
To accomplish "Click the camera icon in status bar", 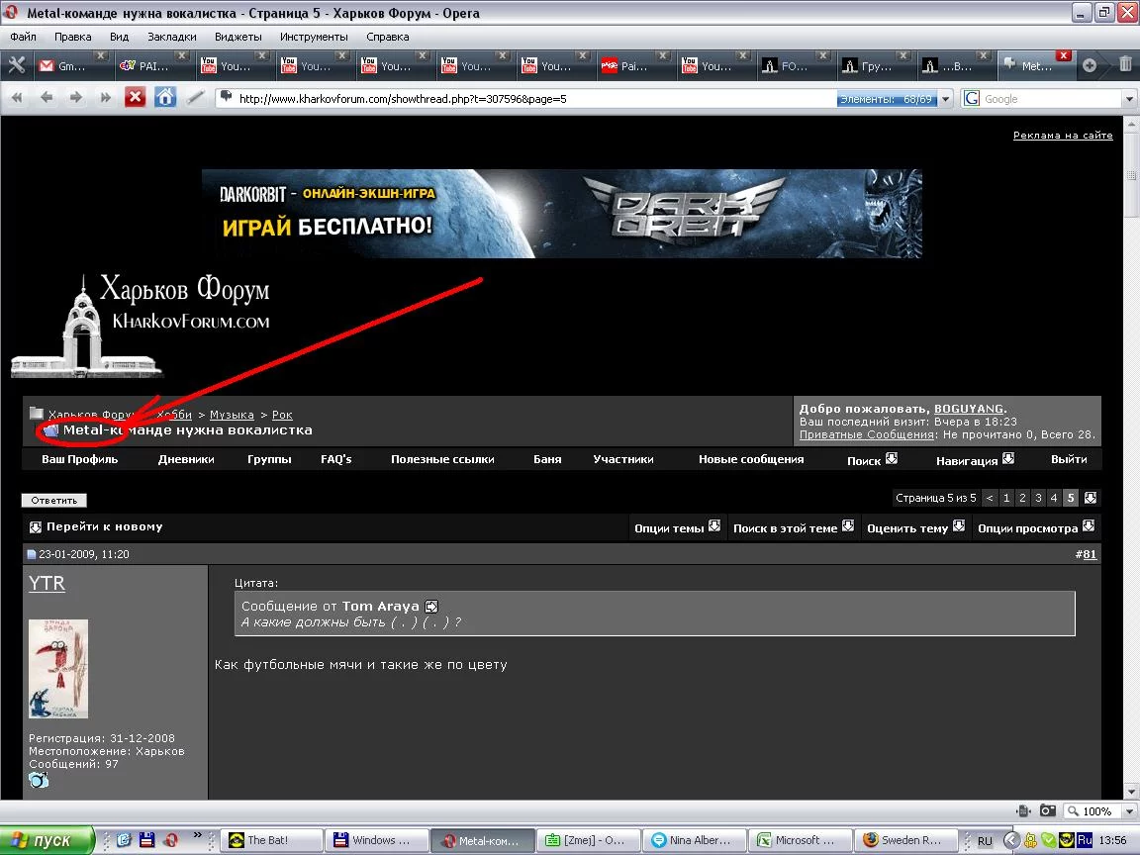I will pos(1048,810).
